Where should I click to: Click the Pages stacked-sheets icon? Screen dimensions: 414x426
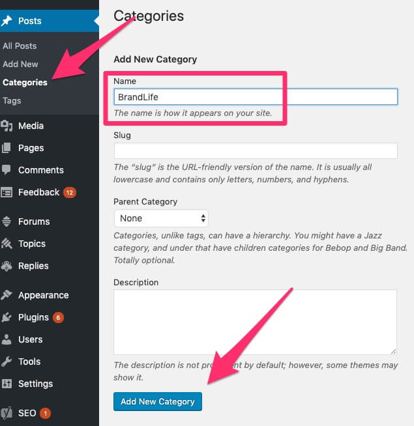[7, 148]
